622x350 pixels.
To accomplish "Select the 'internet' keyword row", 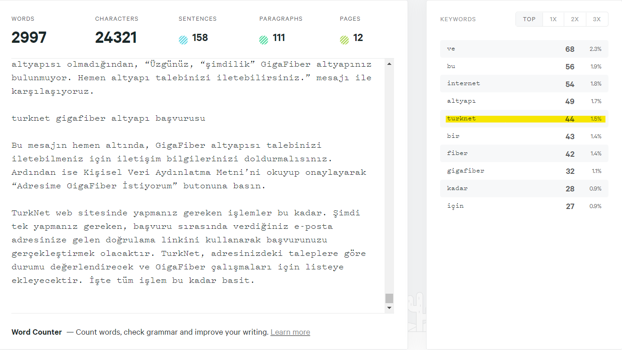I will point(524,84).
